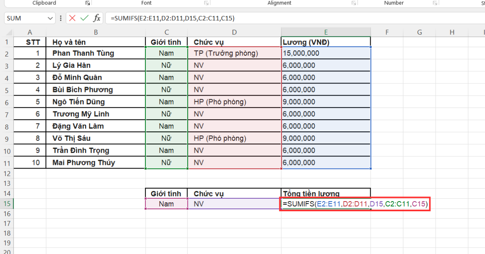Select cell 'Trương Mỹ Linh'
Viewport: 485px width, 254px height.
click(x=96, y=114)
